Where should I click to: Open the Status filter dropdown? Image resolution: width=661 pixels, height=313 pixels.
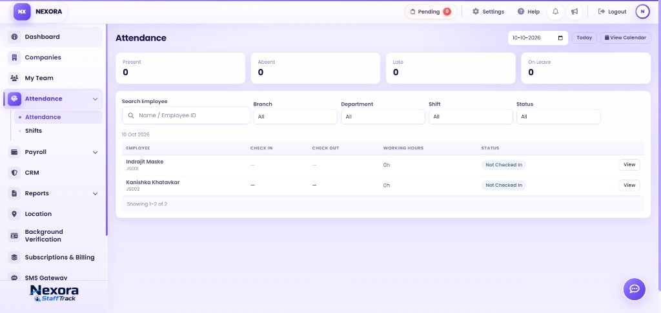pyautogui.click(x=558, y=117)
